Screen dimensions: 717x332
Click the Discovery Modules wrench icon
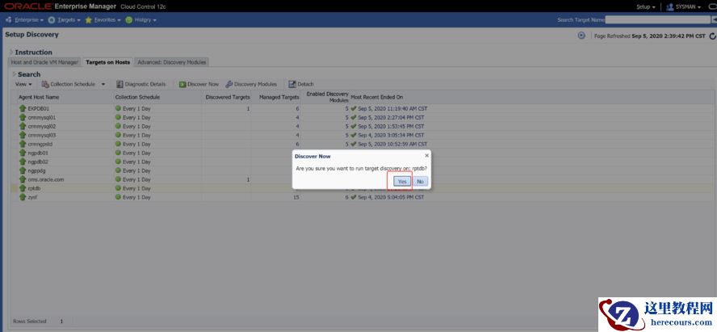(x=229, y=84)
